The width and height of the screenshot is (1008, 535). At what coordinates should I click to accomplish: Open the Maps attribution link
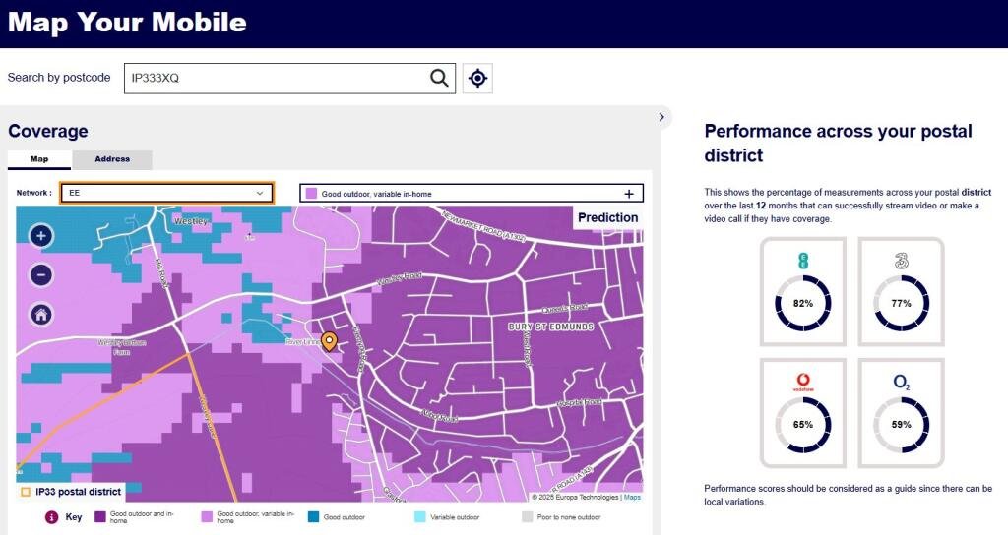coord(631,497)
